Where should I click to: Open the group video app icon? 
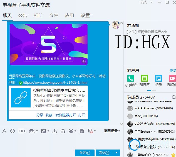[172, 78]
